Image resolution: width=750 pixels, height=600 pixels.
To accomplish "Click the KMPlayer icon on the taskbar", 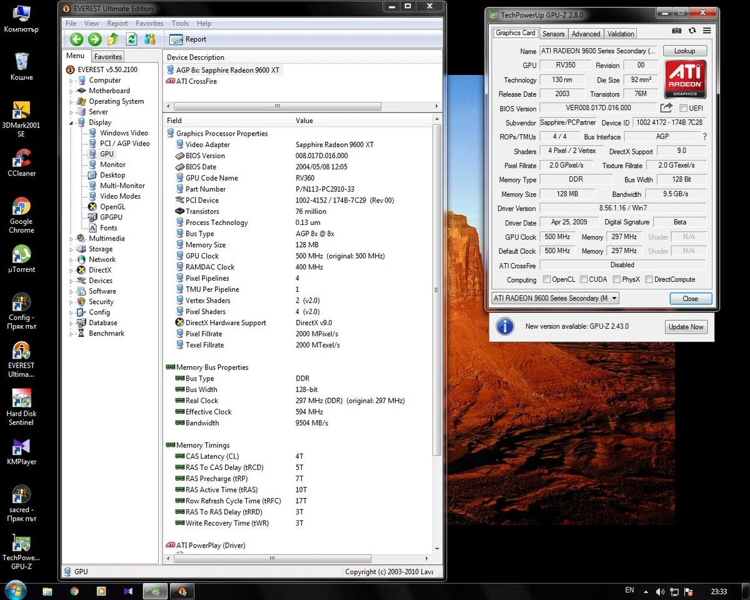I will tap(128, 591).
